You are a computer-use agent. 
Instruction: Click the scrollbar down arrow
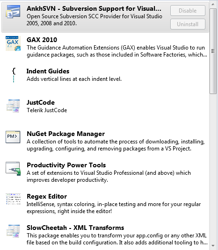(x=213, y=246)
